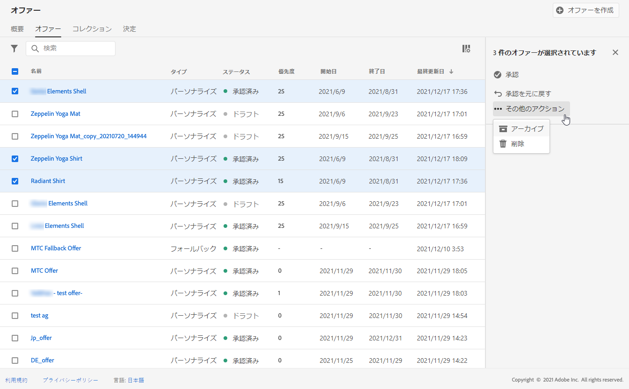
Task: Open the test ag offer
Action: pos(40,316)
